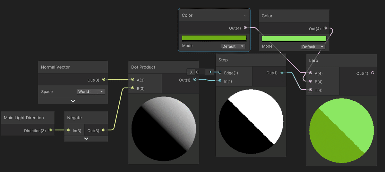The width and height of the screenshot is (385, 172).
Task: Click the dark green Color node output port
Action: (245, 28)
